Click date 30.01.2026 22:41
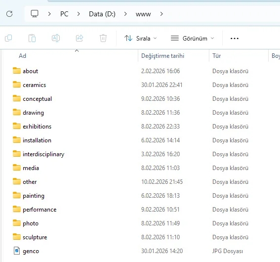280x262 pixels. (162, 85)
